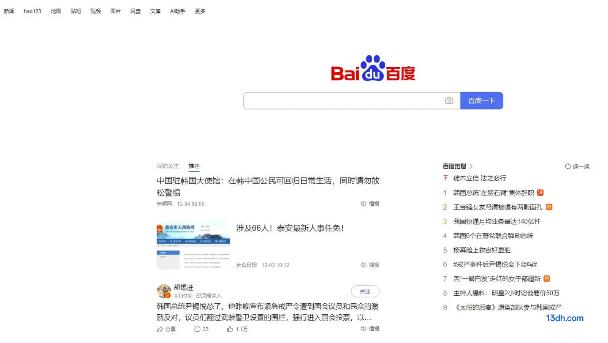The width and height of the screenshot is (608, 343).
Task: Open 网盘 in the top navigation
Action: click(x=136, y=11)
